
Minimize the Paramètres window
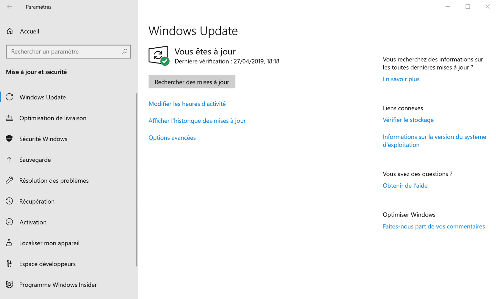click(x=448, y=6)
